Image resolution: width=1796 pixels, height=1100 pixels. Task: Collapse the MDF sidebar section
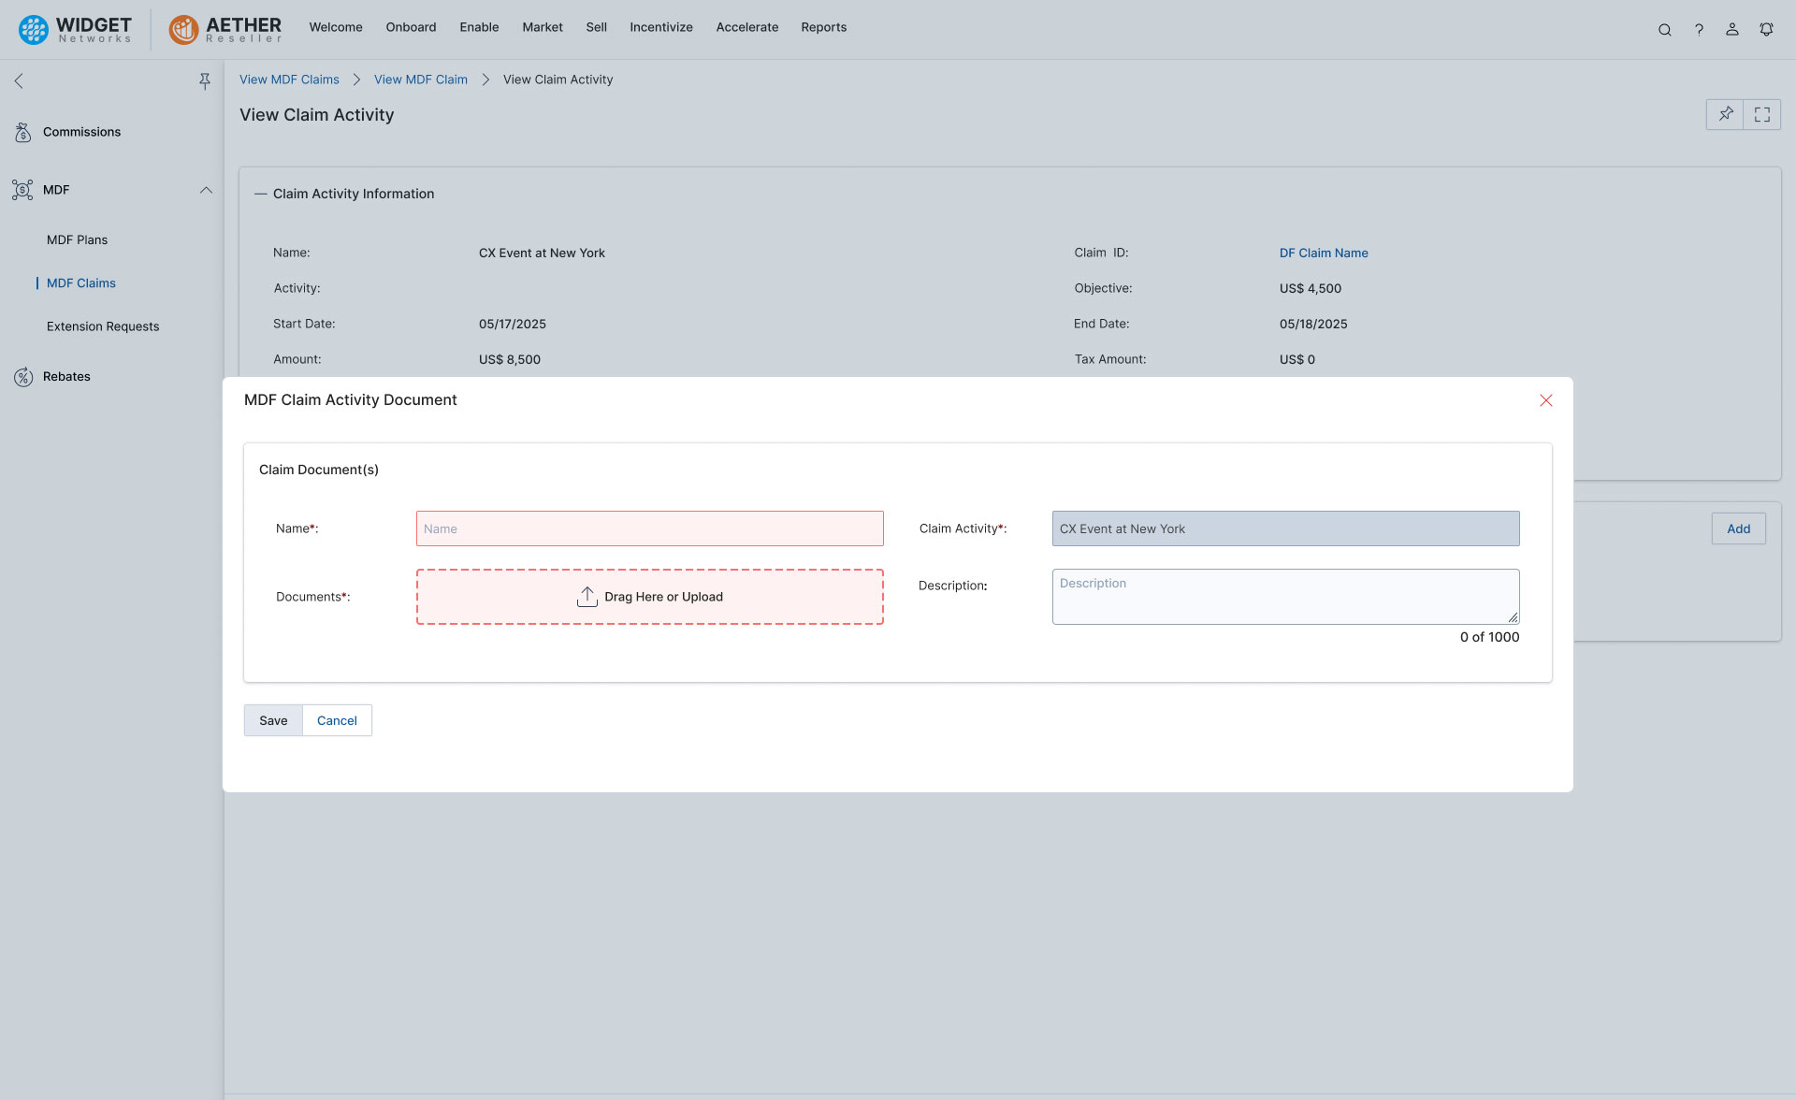(x=206, y=190)
